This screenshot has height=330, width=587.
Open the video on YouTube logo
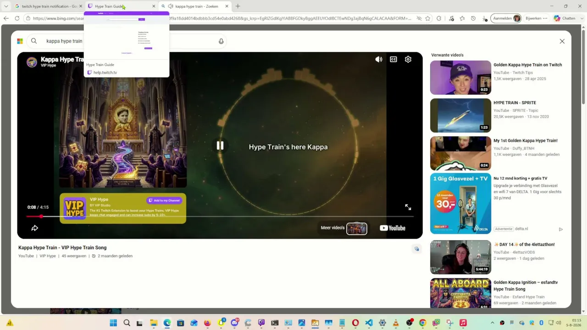(393, 228)
